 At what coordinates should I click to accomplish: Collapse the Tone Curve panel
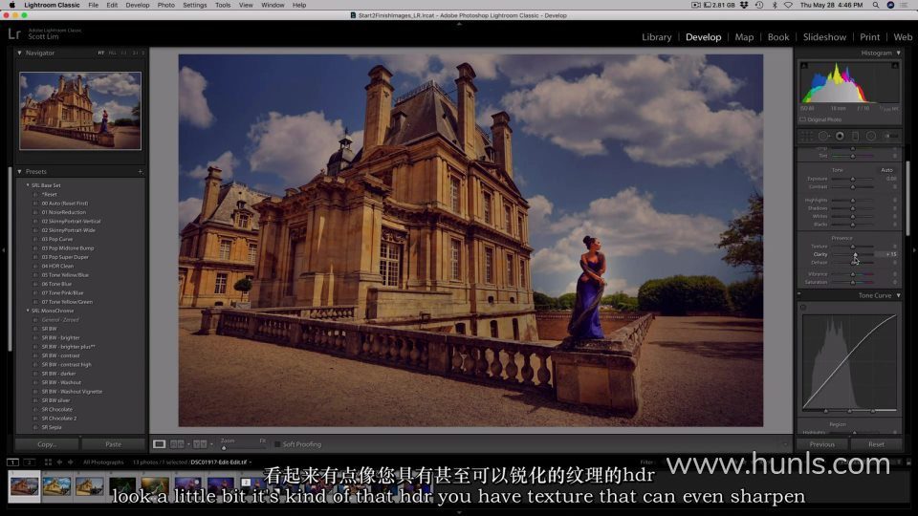(x=899, y=295)
